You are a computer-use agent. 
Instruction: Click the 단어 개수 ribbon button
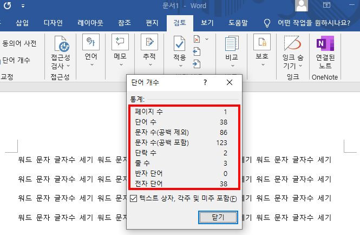point(16,60)
